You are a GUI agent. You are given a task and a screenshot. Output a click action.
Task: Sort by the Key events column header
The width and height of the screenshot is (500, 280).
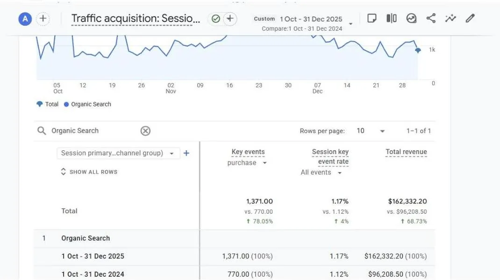point(248,152)
